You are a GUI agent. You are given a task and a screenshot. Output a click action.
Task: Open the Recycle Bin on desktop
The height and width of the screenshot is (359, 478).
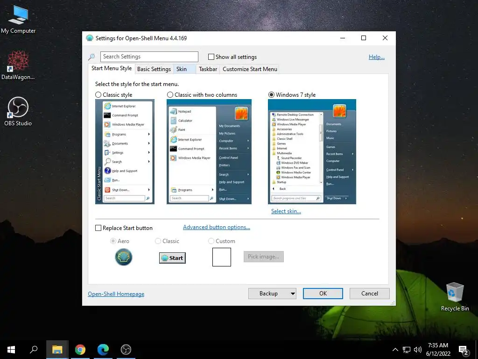click(x=455, y=297)
